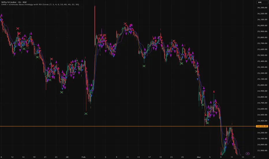Click the date label 25 on the time axis
The height and width of the screenshot is (159, 269).
182,157
